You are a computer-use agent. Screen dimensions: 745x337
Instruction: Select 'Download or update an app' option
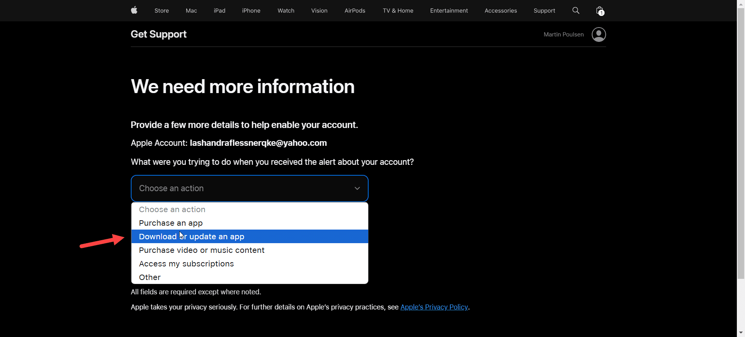pos(249,237)
